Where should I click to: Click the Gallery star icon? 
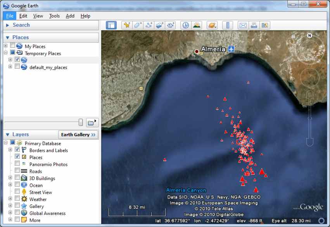click(24, 206)
